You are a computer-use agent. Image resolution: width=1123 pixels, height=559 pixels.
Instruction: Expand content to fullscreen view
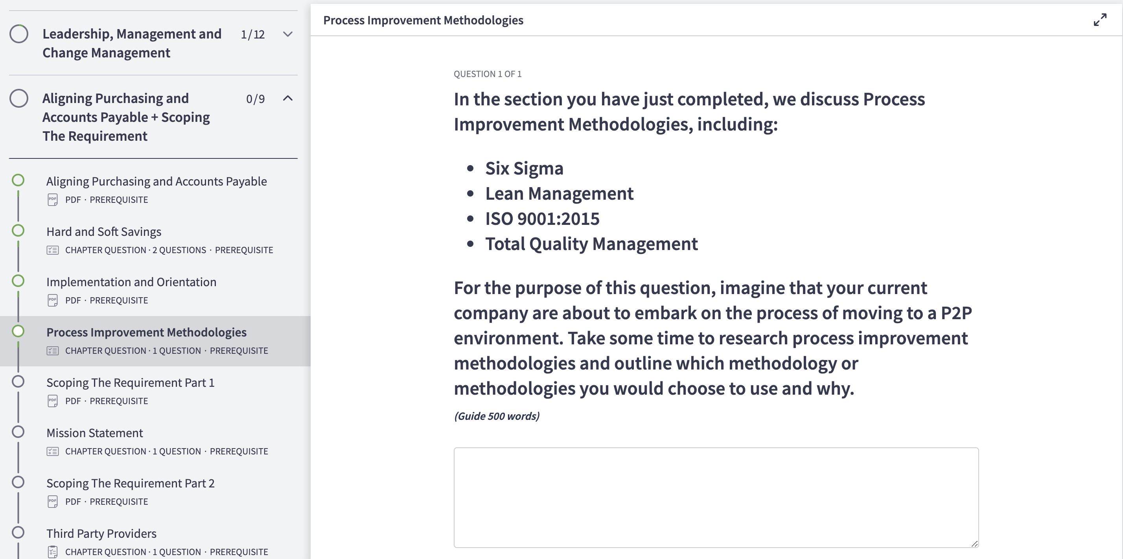(1099, 20)
